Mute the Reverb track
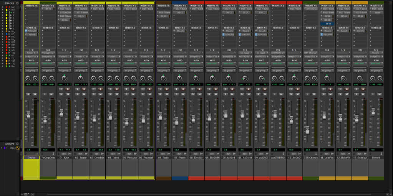 point(380,94)
